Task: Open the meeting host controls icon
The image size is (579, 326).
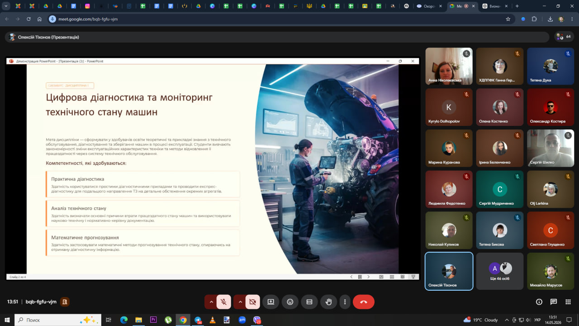Action: tap(65, 302)
